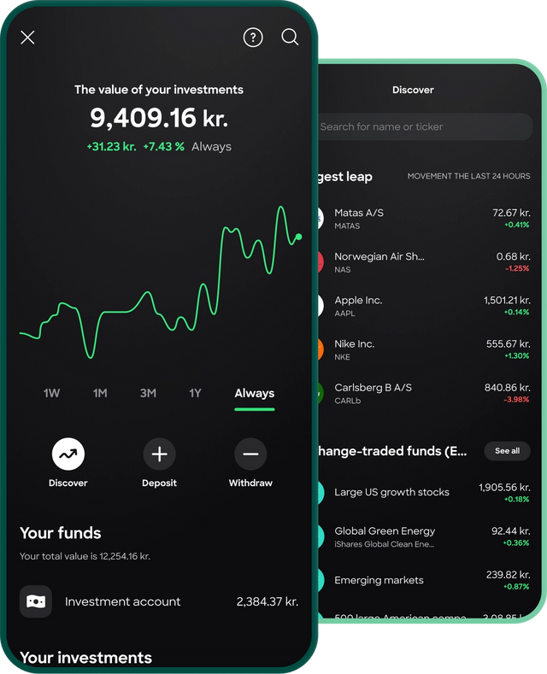Viewport: 547px width, 674px height.
Task: Close the investments overview with the X icon
Action: pos(27,38)
